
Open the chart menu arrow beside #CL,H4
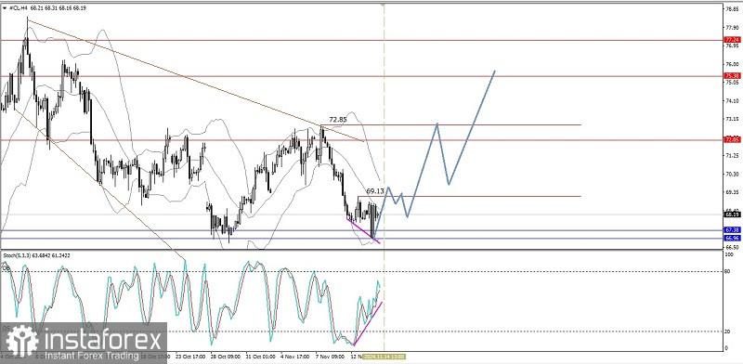[5, 8]
